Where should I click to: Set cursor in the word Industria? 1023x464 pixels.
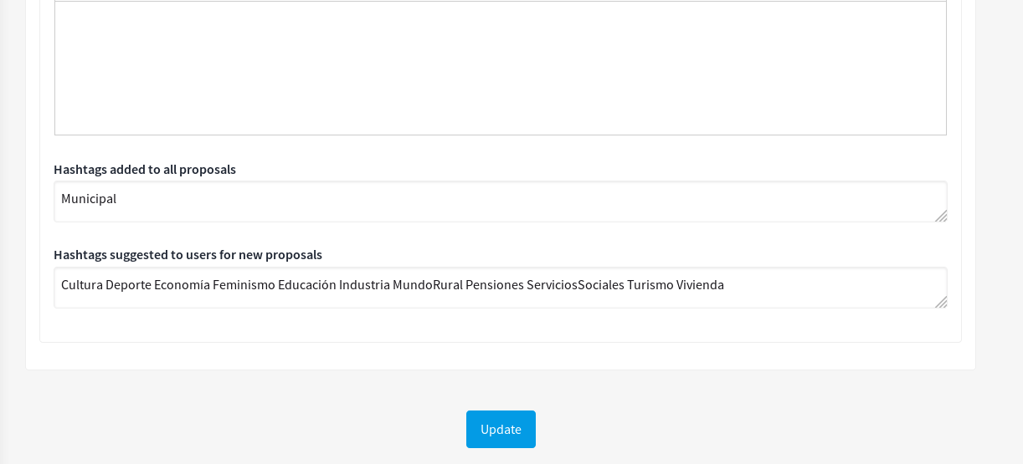click(x=364, y=285)
